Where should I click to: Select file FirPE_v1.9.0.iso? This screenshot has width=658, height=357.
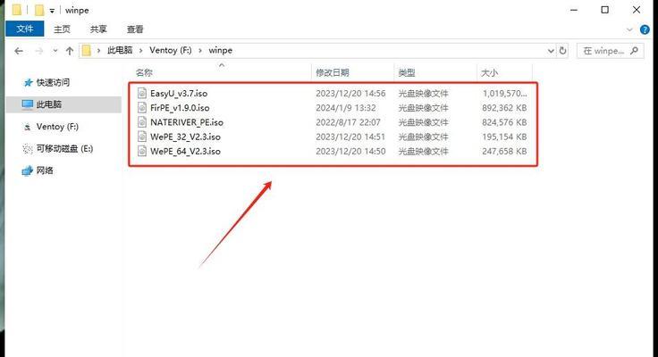pyautogui.click(x=180, y=108)
